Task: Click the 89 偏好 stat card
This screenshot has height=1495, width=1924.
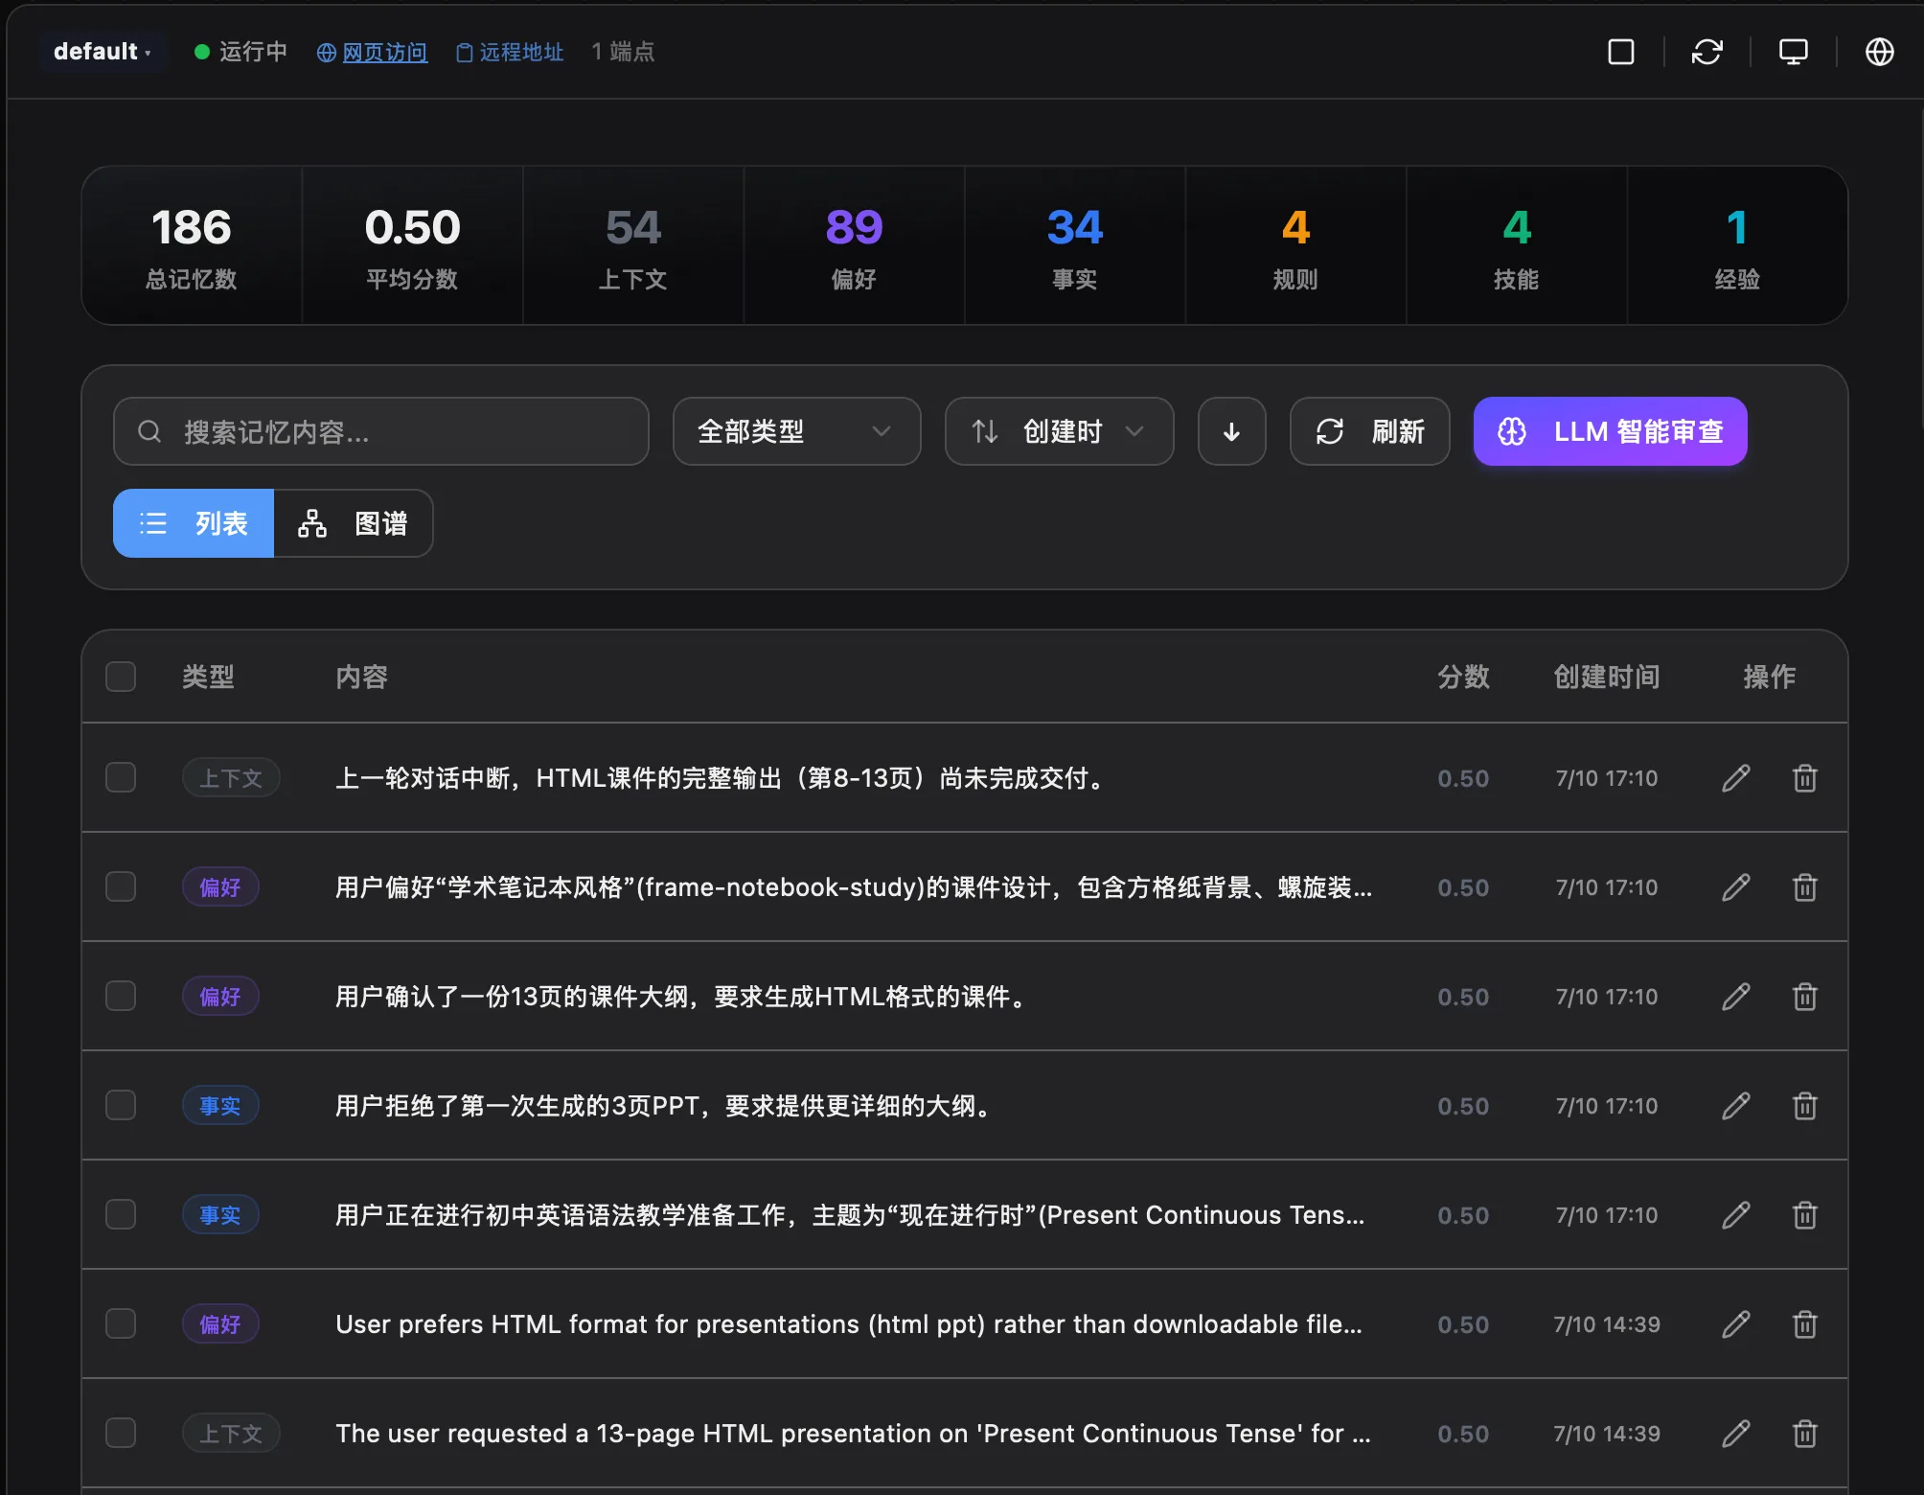Action: pos(854,246)
